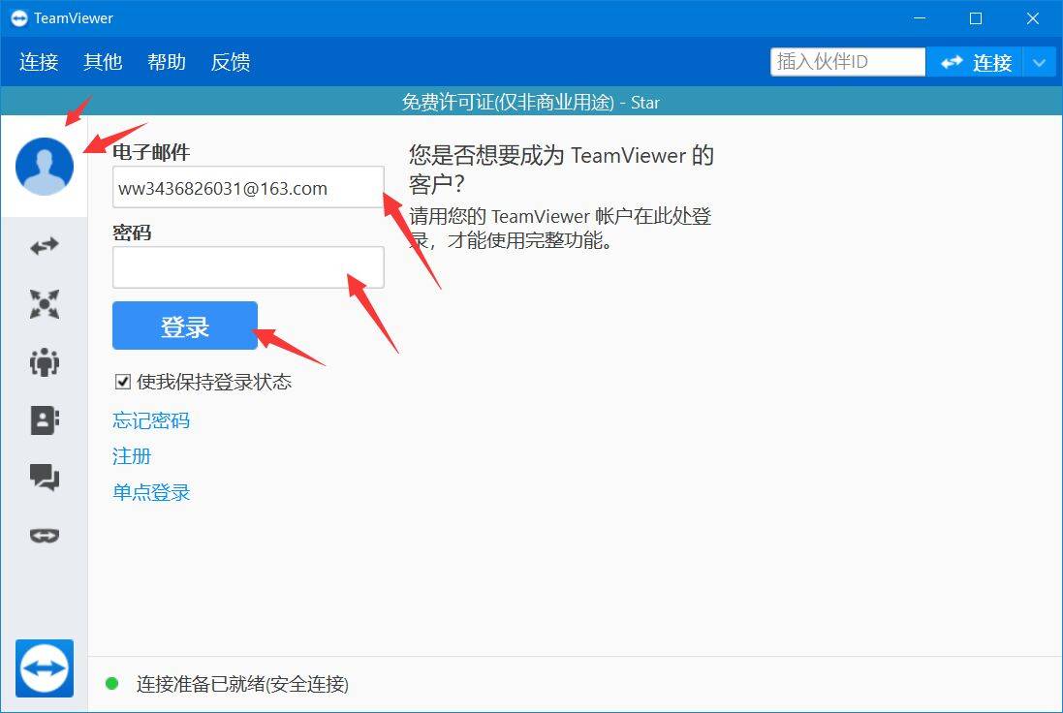The image size is (1063, 713).
Task: Open the account profile avatar icon
Action: 45,166
